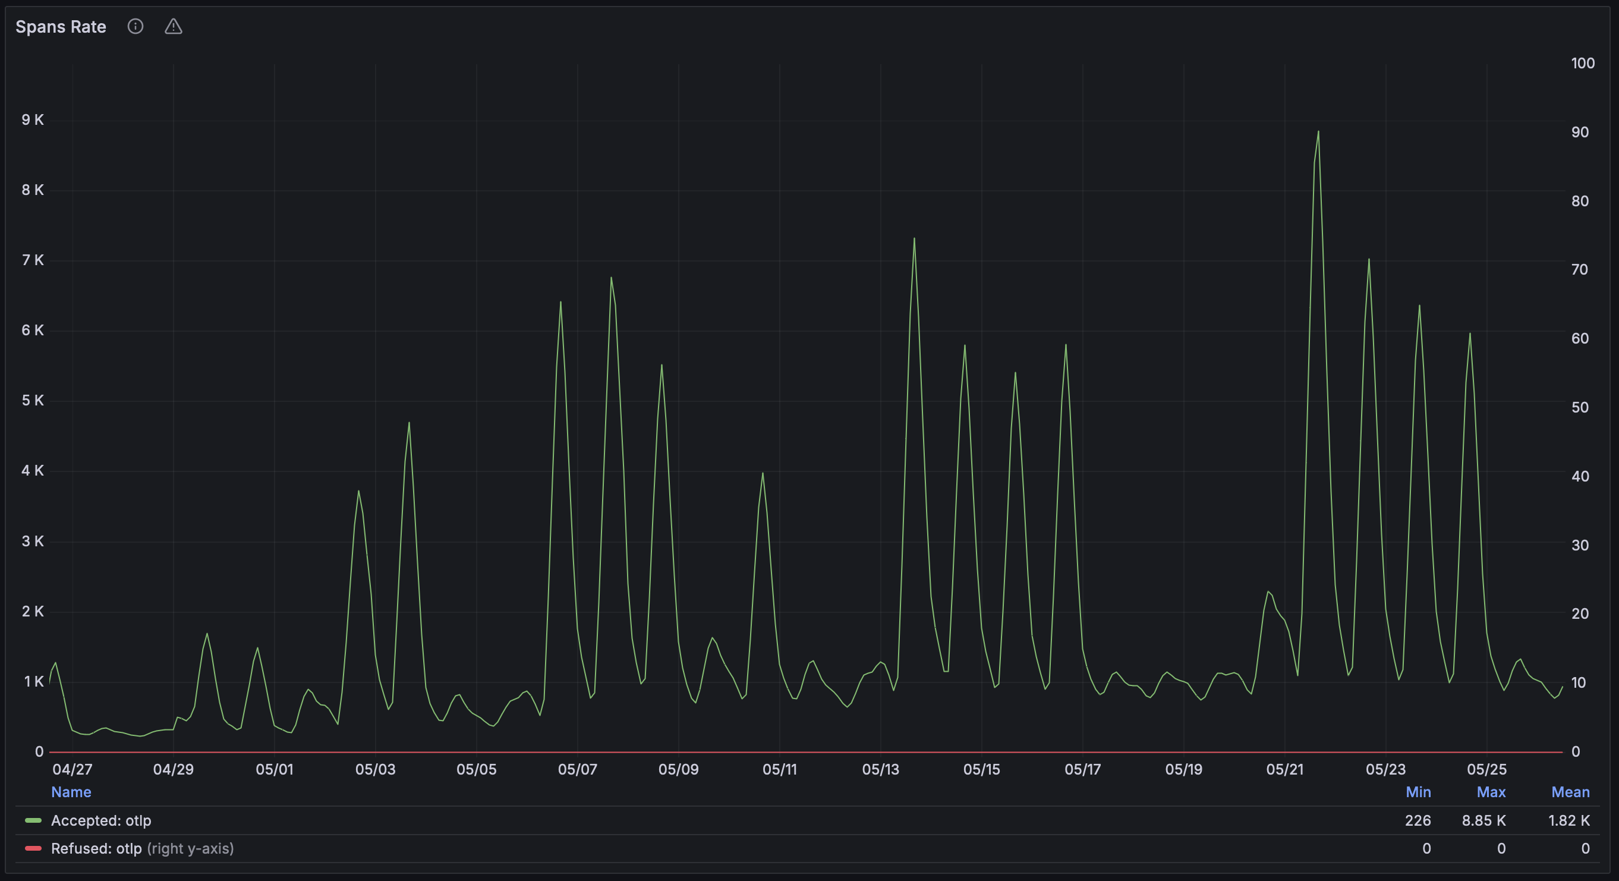
Task: Sort legend by the Max column header
Action: coord(1491,792)
